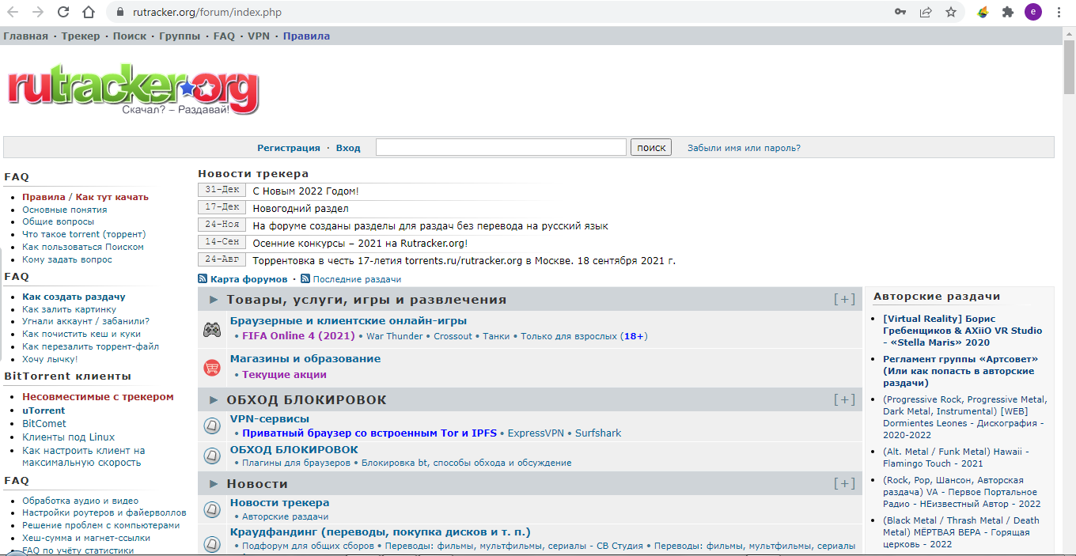Click the 31-Дек news date
Screen dimensions: 1076x556
click(222, 190)
